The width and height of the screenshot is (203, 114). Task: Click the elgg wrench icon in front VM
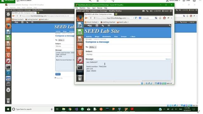tap(170, 26)
